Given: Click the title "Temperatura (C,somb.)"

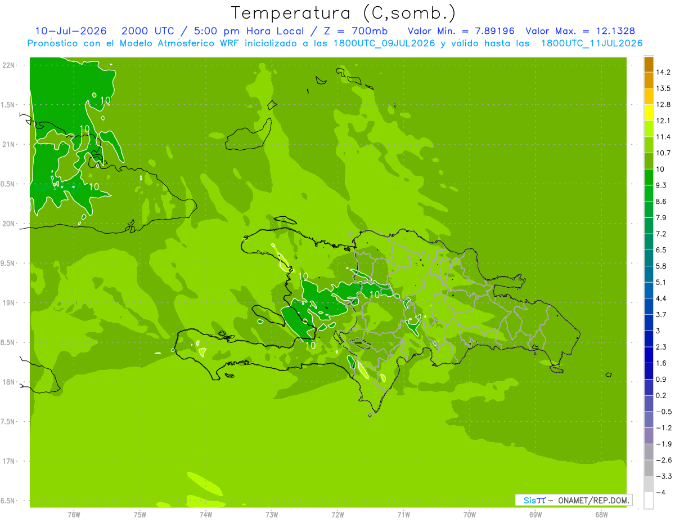Looking at the screenshot, I should (343, 13).
